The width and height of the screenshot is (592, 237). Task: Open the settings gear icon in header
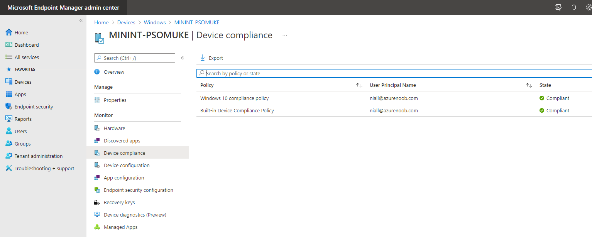(x=589, y=7)
